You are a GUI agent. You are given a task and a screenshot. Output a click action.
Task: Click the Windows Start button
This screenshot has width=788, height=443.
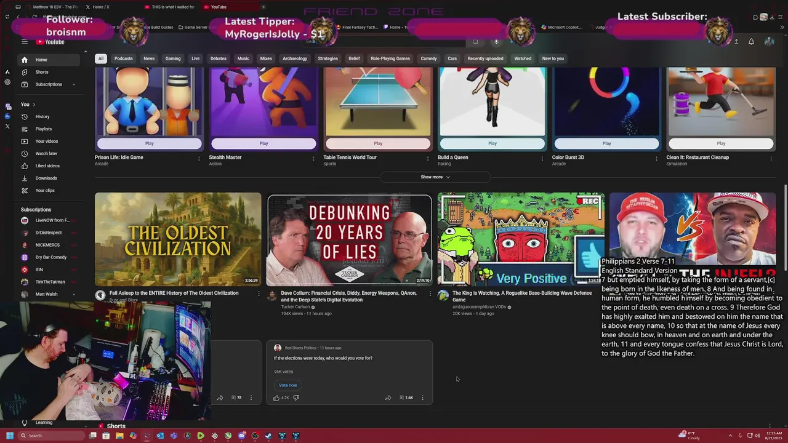tap(9, 436)
